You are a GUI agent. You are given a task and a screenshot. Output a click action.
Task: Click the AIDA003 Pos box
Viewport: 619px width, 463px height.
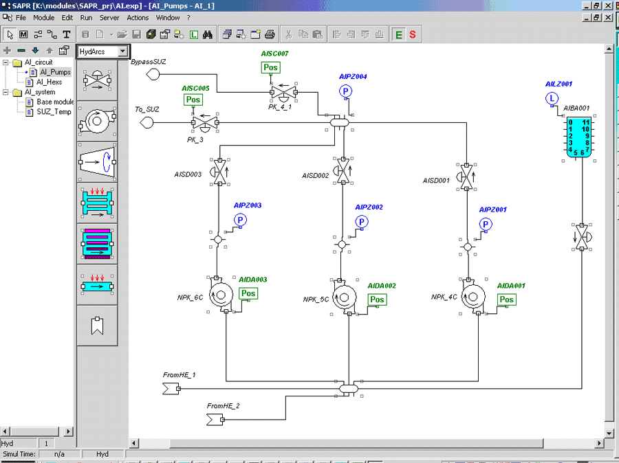pos(248,293)
